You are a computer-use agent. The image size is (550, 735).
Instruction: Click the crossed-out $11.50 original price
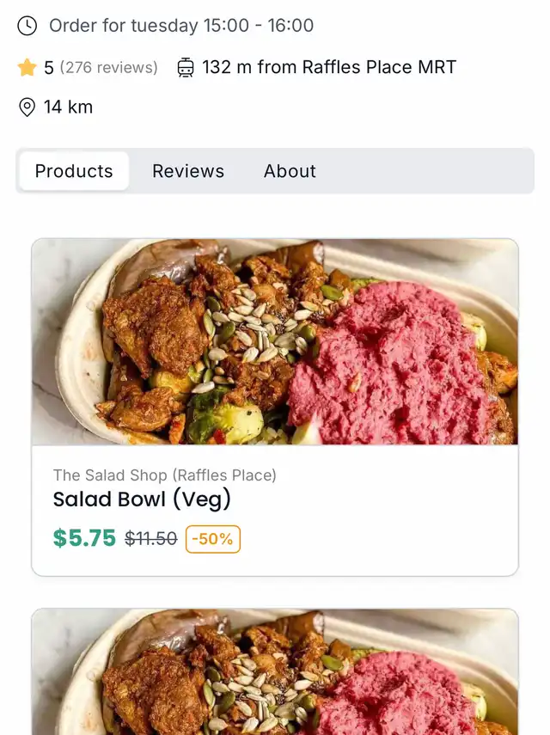(151, 539)
